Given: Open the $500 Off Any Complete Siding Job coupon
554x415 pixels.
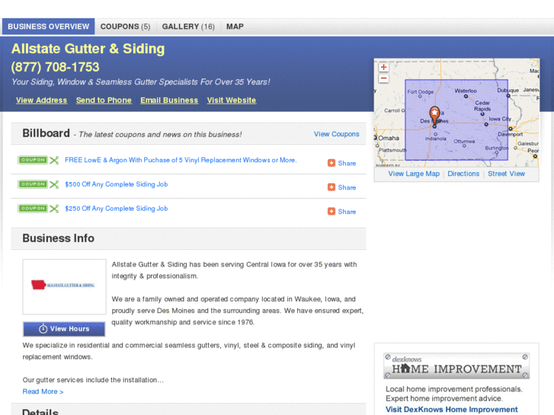Looking at the screenshot, I should coord(117,184).
